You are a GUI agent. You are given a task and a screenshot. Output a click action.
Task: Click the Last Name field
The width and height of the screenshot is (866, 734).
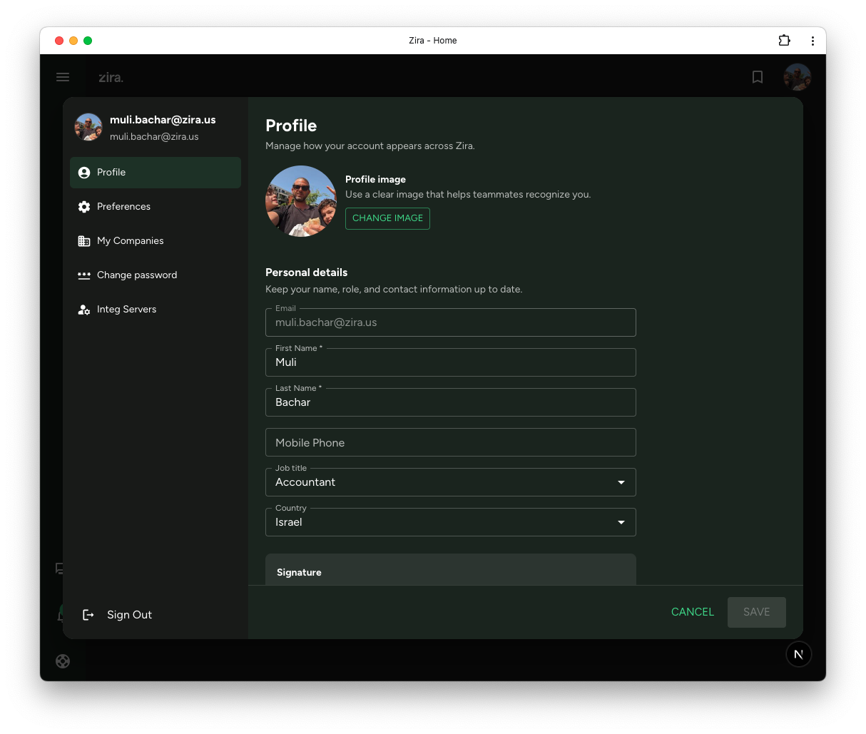451,402
